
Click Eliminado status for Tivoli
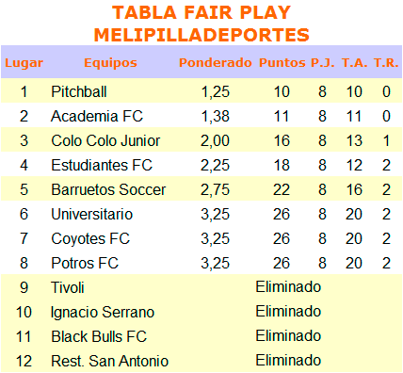288,286
